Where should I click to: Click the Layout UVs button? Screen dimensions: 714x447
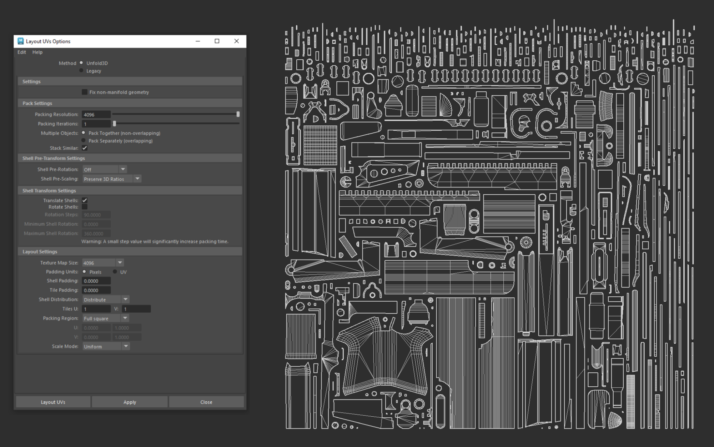coord(53,402)
